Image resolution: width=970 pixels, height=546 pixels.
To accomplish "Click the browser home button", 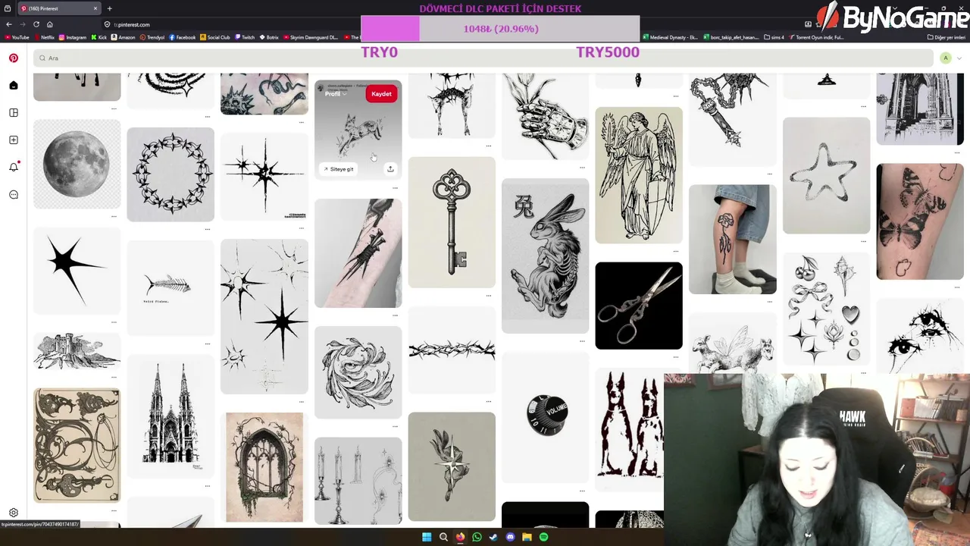I will pos(50,24).
